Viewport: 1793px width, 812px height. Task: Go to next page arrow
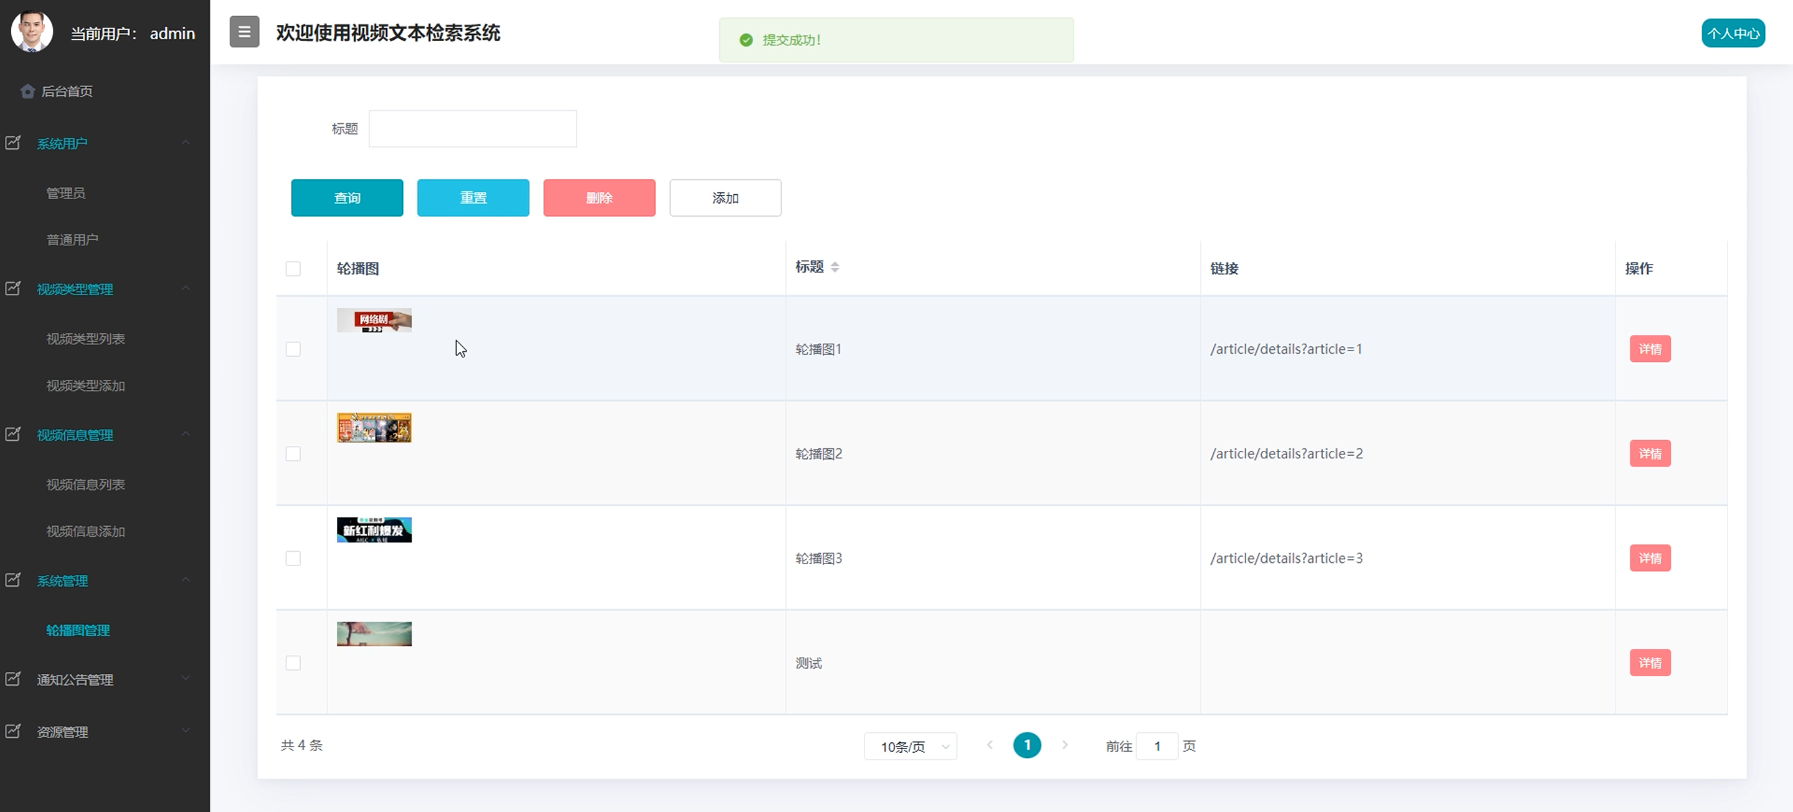tap(1064, 745)
